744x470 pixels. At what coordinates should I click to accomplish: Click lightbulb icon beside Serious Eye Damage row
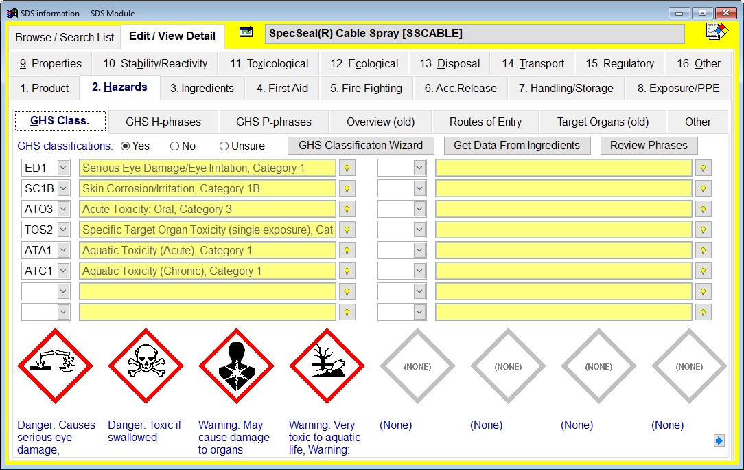pyautogui.click(x=347, y=168)
